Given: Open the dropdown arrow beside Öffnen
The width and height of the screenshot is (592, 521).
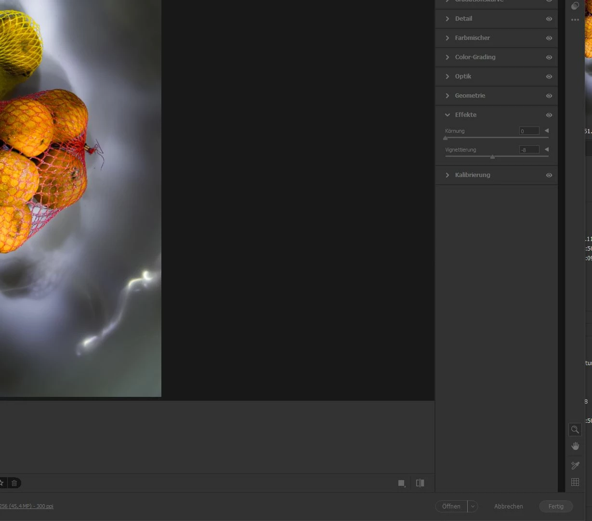Looking at the screenshot, I should [x=473, y=507].
